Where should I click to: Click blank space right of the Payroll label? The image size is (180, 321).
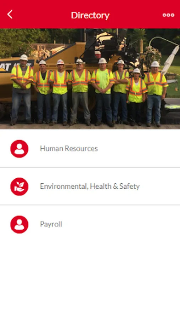coord(120,224)
